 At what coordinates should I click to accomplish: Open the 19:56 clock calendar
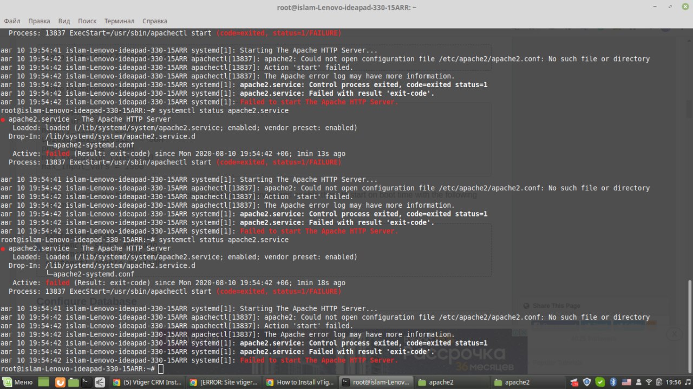pos(674,383)
